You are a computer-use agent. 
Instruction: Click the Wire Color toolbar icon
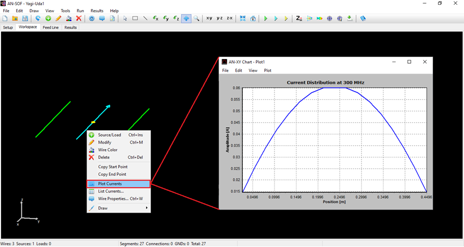[69, 18]
